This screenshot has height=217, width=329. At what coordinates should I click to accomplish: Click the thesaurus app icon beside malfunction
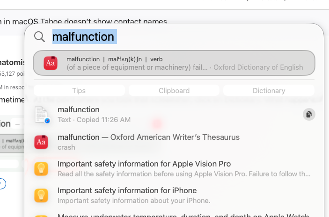tap(41, 142)
